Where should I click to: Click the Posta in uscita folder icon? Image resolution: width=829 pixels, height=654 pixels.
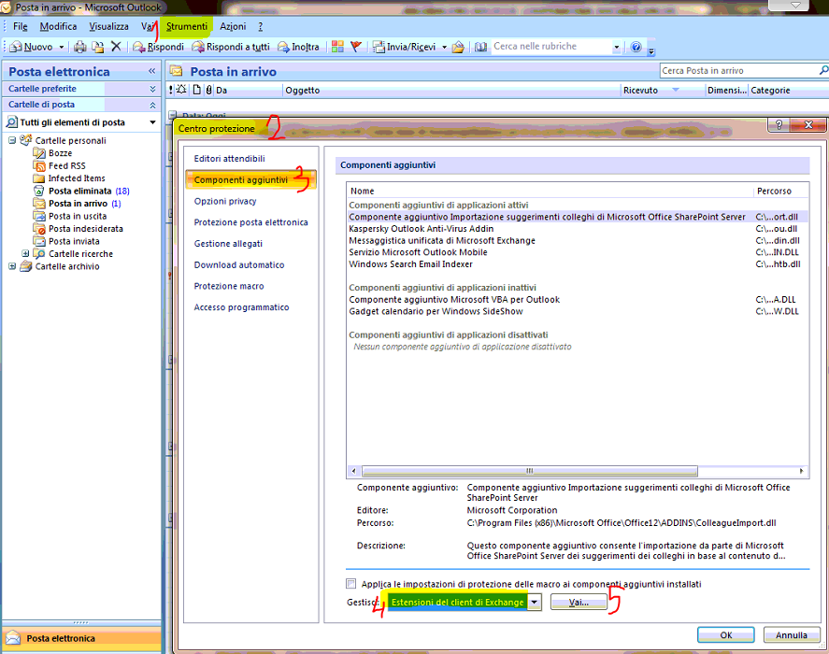point(39,216)
